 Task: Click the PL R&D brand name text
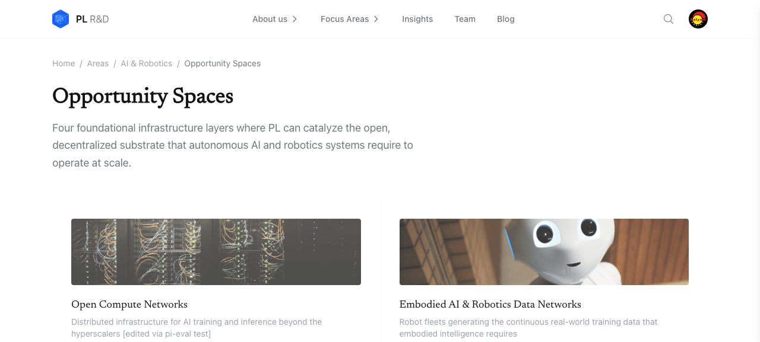pyautogui.click(x=93, y=19)
